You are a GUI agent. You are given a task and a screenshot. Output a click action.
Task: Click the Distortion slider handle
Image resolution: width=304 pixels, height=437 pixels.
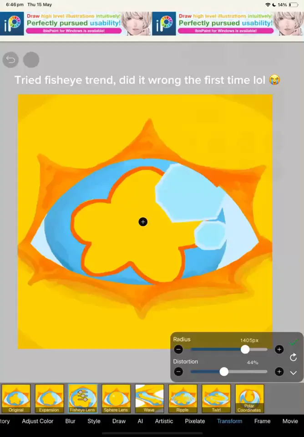(224, 371)
